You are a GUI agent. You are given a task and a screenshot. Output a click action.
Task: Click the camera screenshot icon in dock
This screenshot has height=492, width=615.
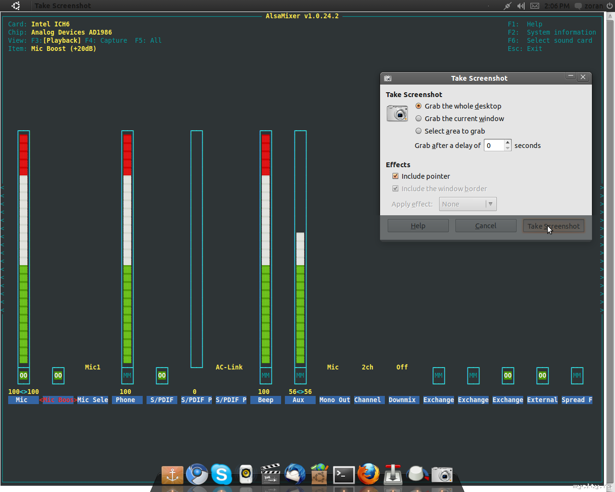pyautogui.click(x=442, y=475)
